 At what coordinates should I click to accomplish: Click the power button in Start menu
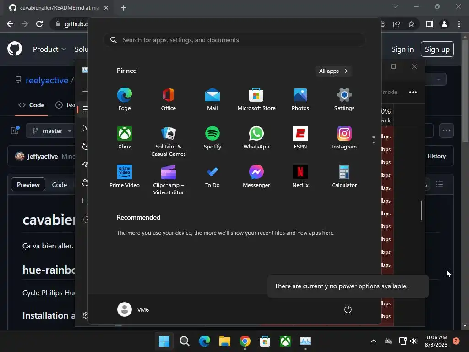348,309
